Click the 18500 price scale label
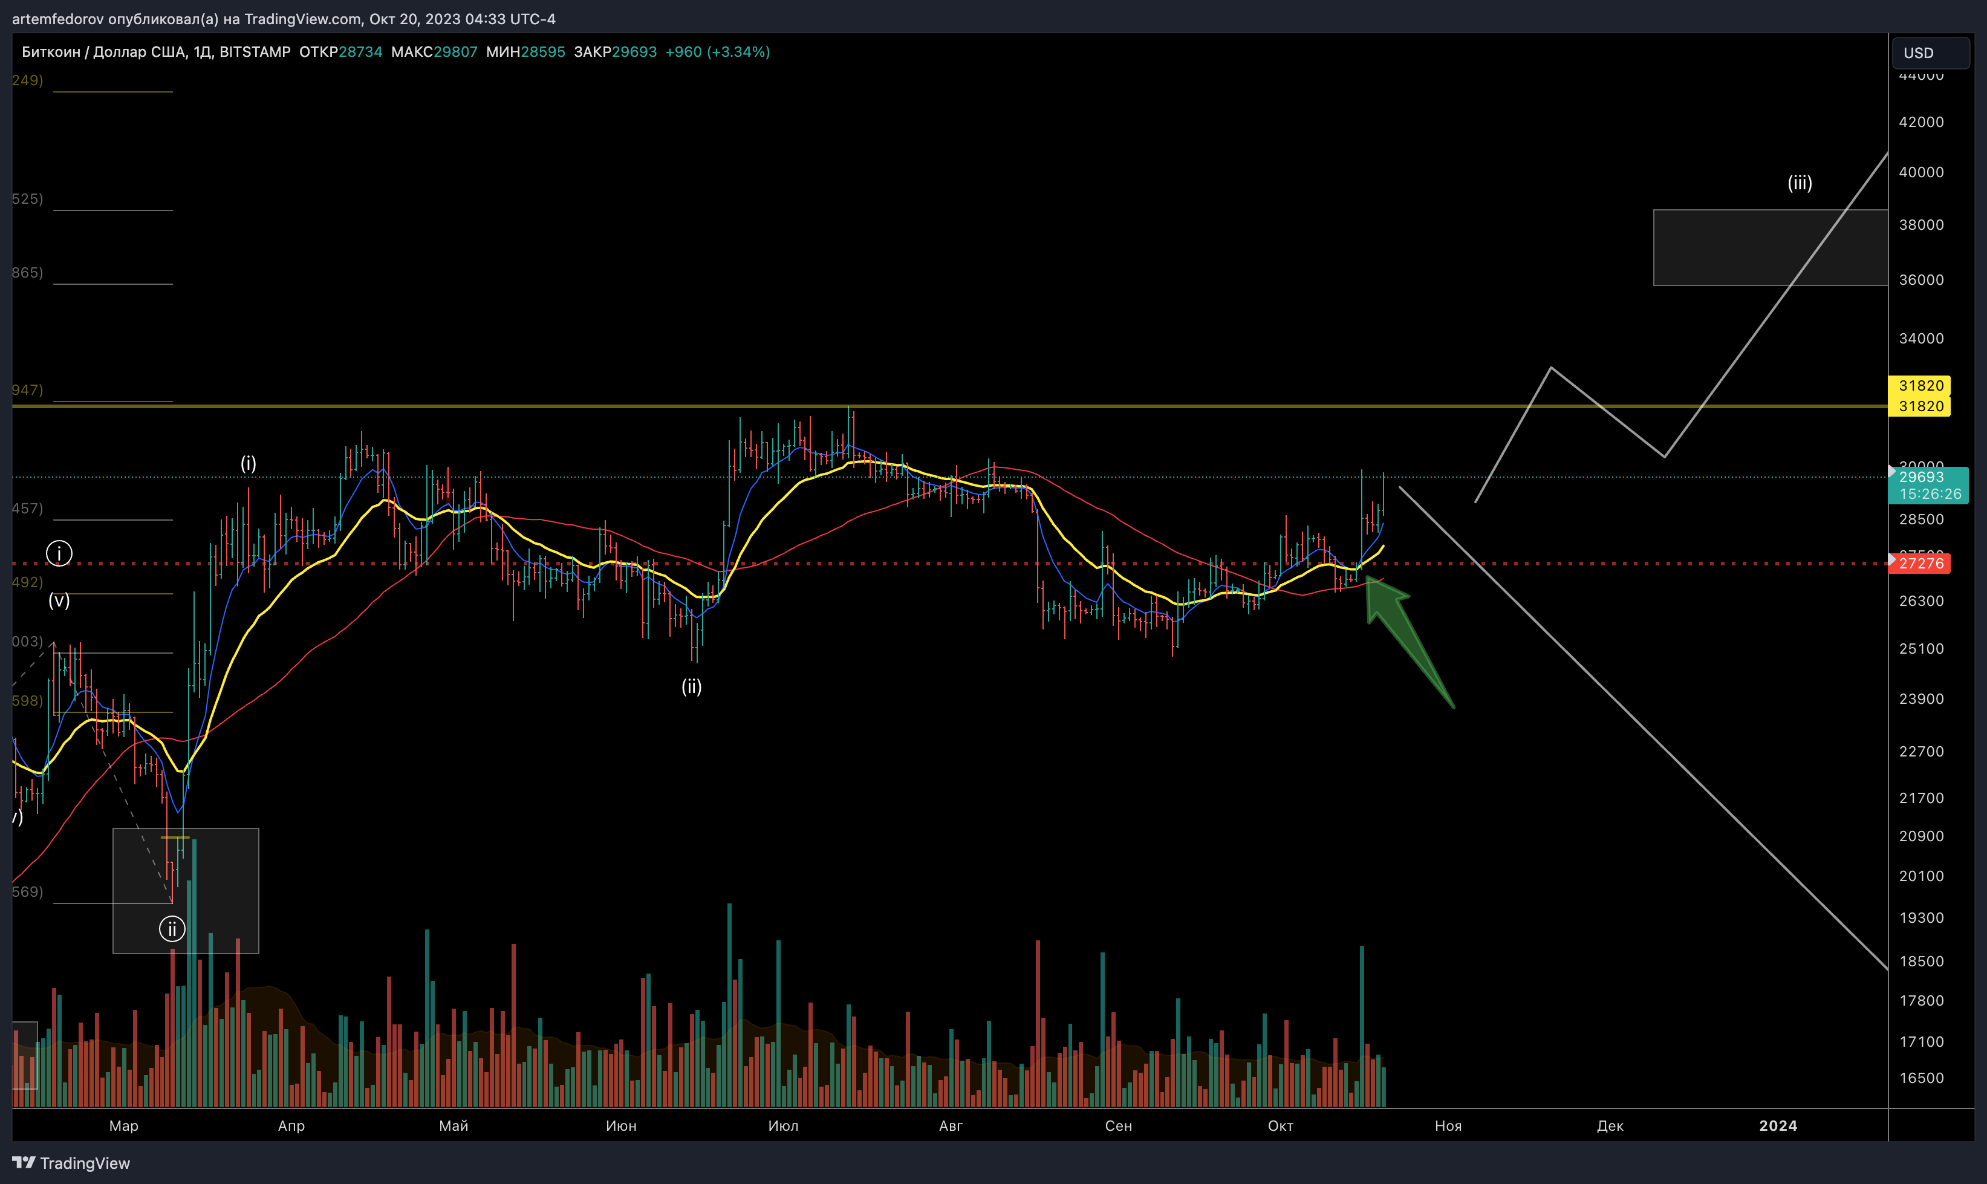This screenshot has height=1184, width=1987. [1922, 961]
